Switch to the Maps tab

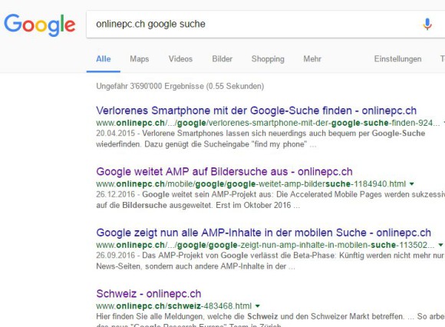click(x=140, y=59)
